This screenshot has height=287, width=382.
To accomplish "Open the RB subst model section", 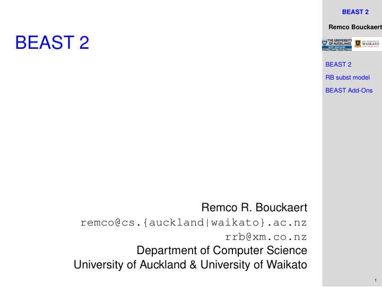I will click(348, 77).
